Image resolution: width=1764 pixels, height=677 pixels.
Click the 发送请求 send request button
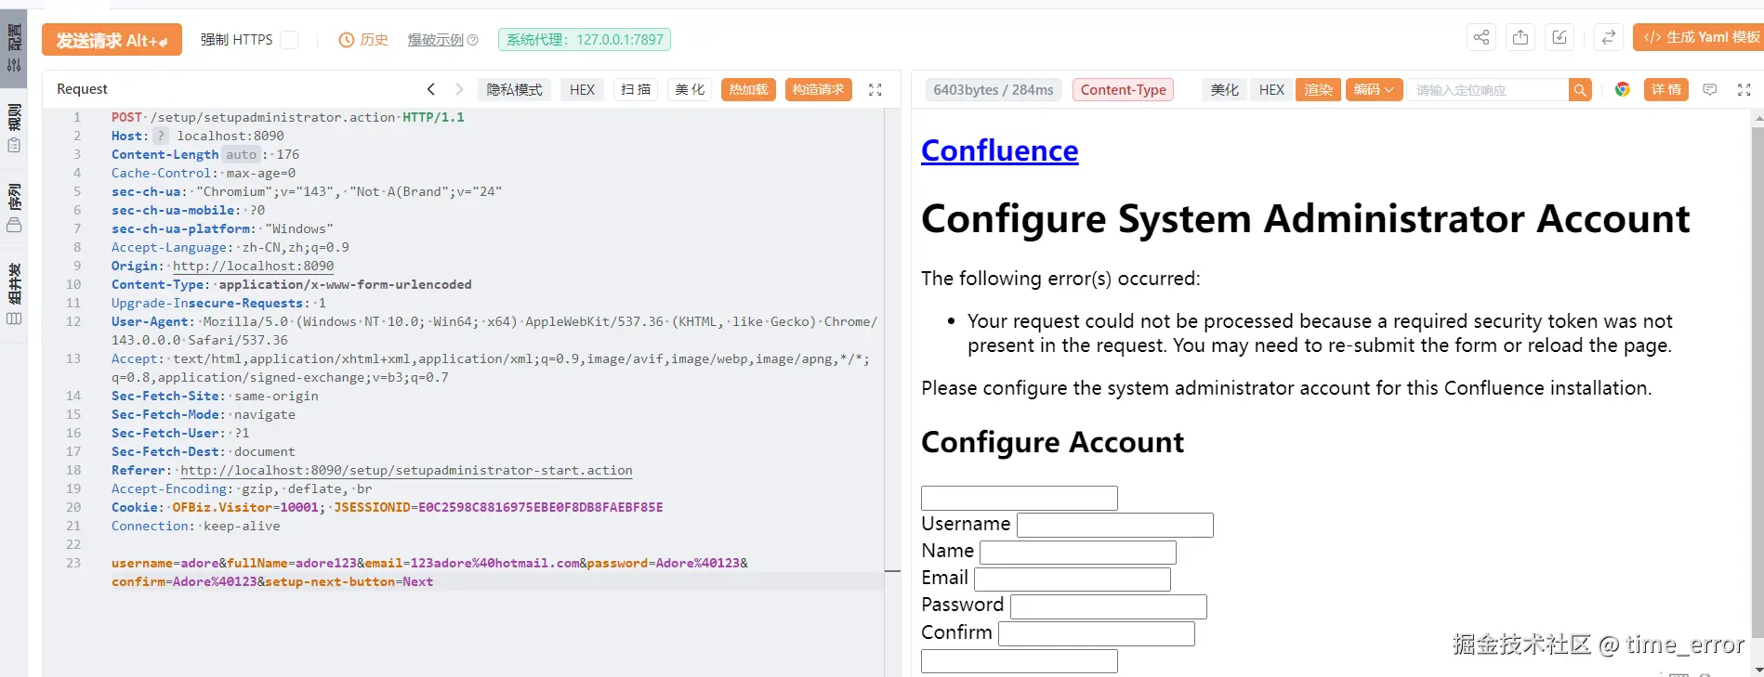[x=112, y=40]
